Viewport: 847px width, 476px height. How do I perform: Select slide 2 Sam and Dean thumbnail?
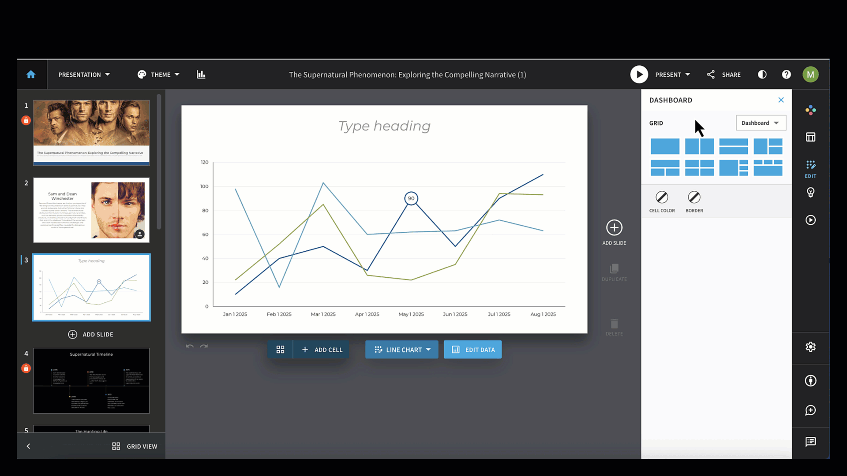pyautogui.click(x=91, y=210)
